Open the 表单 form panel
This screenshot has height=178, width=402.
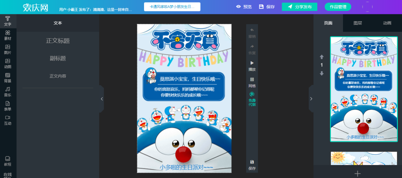[8, 106]
